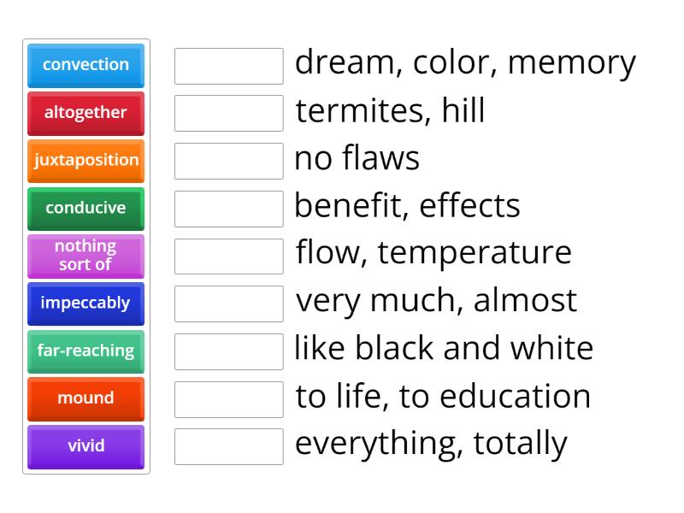Click the slot next to to life, to education

[x=227, y=397]
